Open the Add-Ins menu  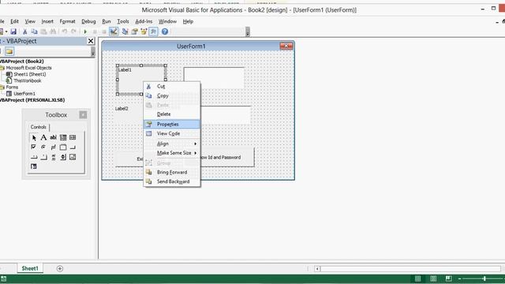point(144,21)
